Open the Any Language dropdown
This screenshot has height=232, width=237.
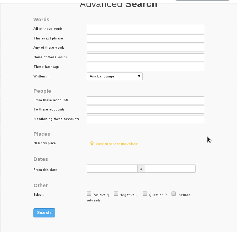[115, 76]
